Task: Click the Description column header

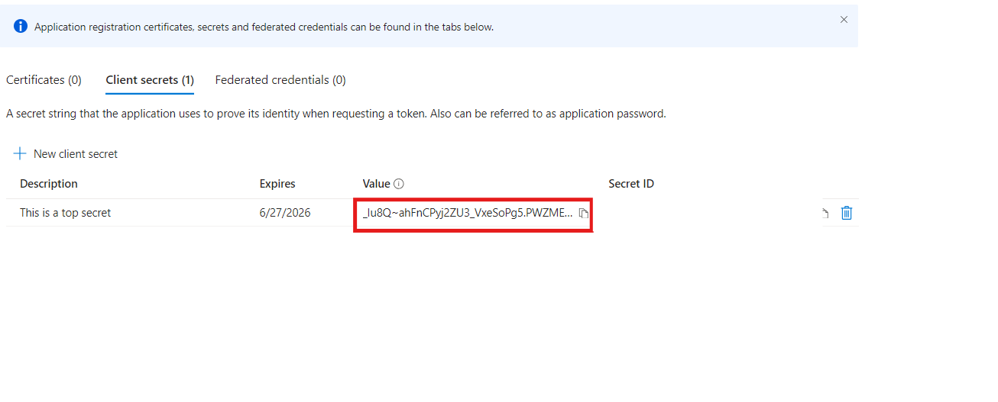Action: (x=49, y=184)
